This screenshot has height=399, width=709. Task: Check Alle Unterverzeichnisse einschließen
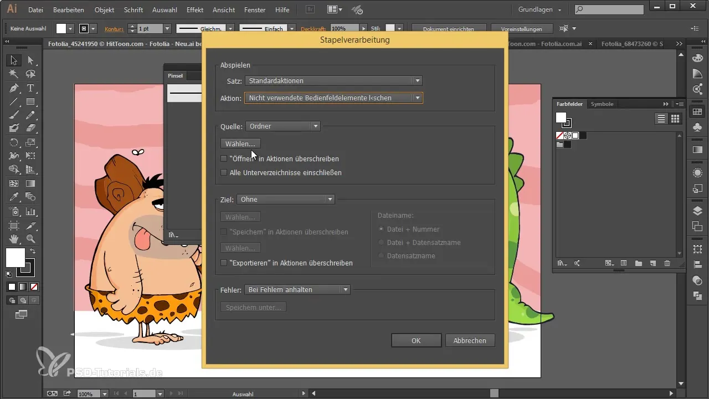coord(224,172)
